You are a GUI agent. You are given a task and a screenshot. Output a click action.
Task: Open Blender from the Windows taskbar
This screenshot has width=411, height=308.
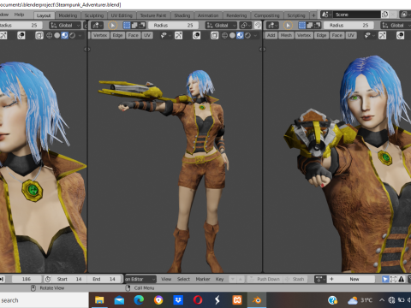tap(256, 299)
